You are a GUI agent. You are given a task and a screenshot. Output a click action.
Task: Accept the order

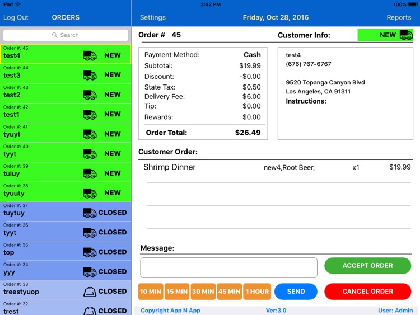point(367,266)
